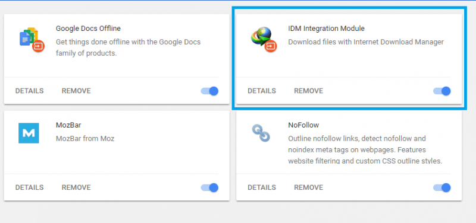Click 'Download files with Internet Download Manager' description
Screen dimensions: 476x223
pos(366,42)
